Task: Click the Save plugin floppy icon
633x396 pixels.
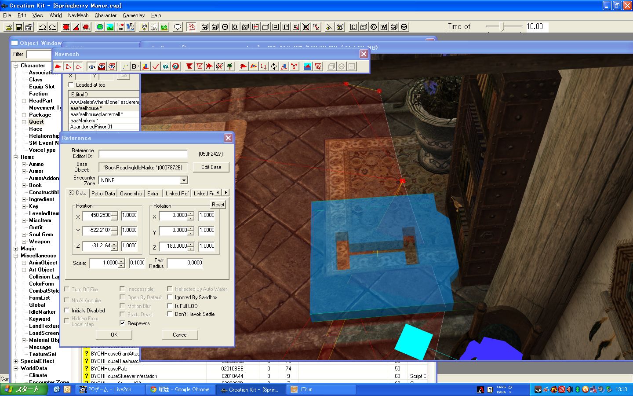Action: point(19,27)
